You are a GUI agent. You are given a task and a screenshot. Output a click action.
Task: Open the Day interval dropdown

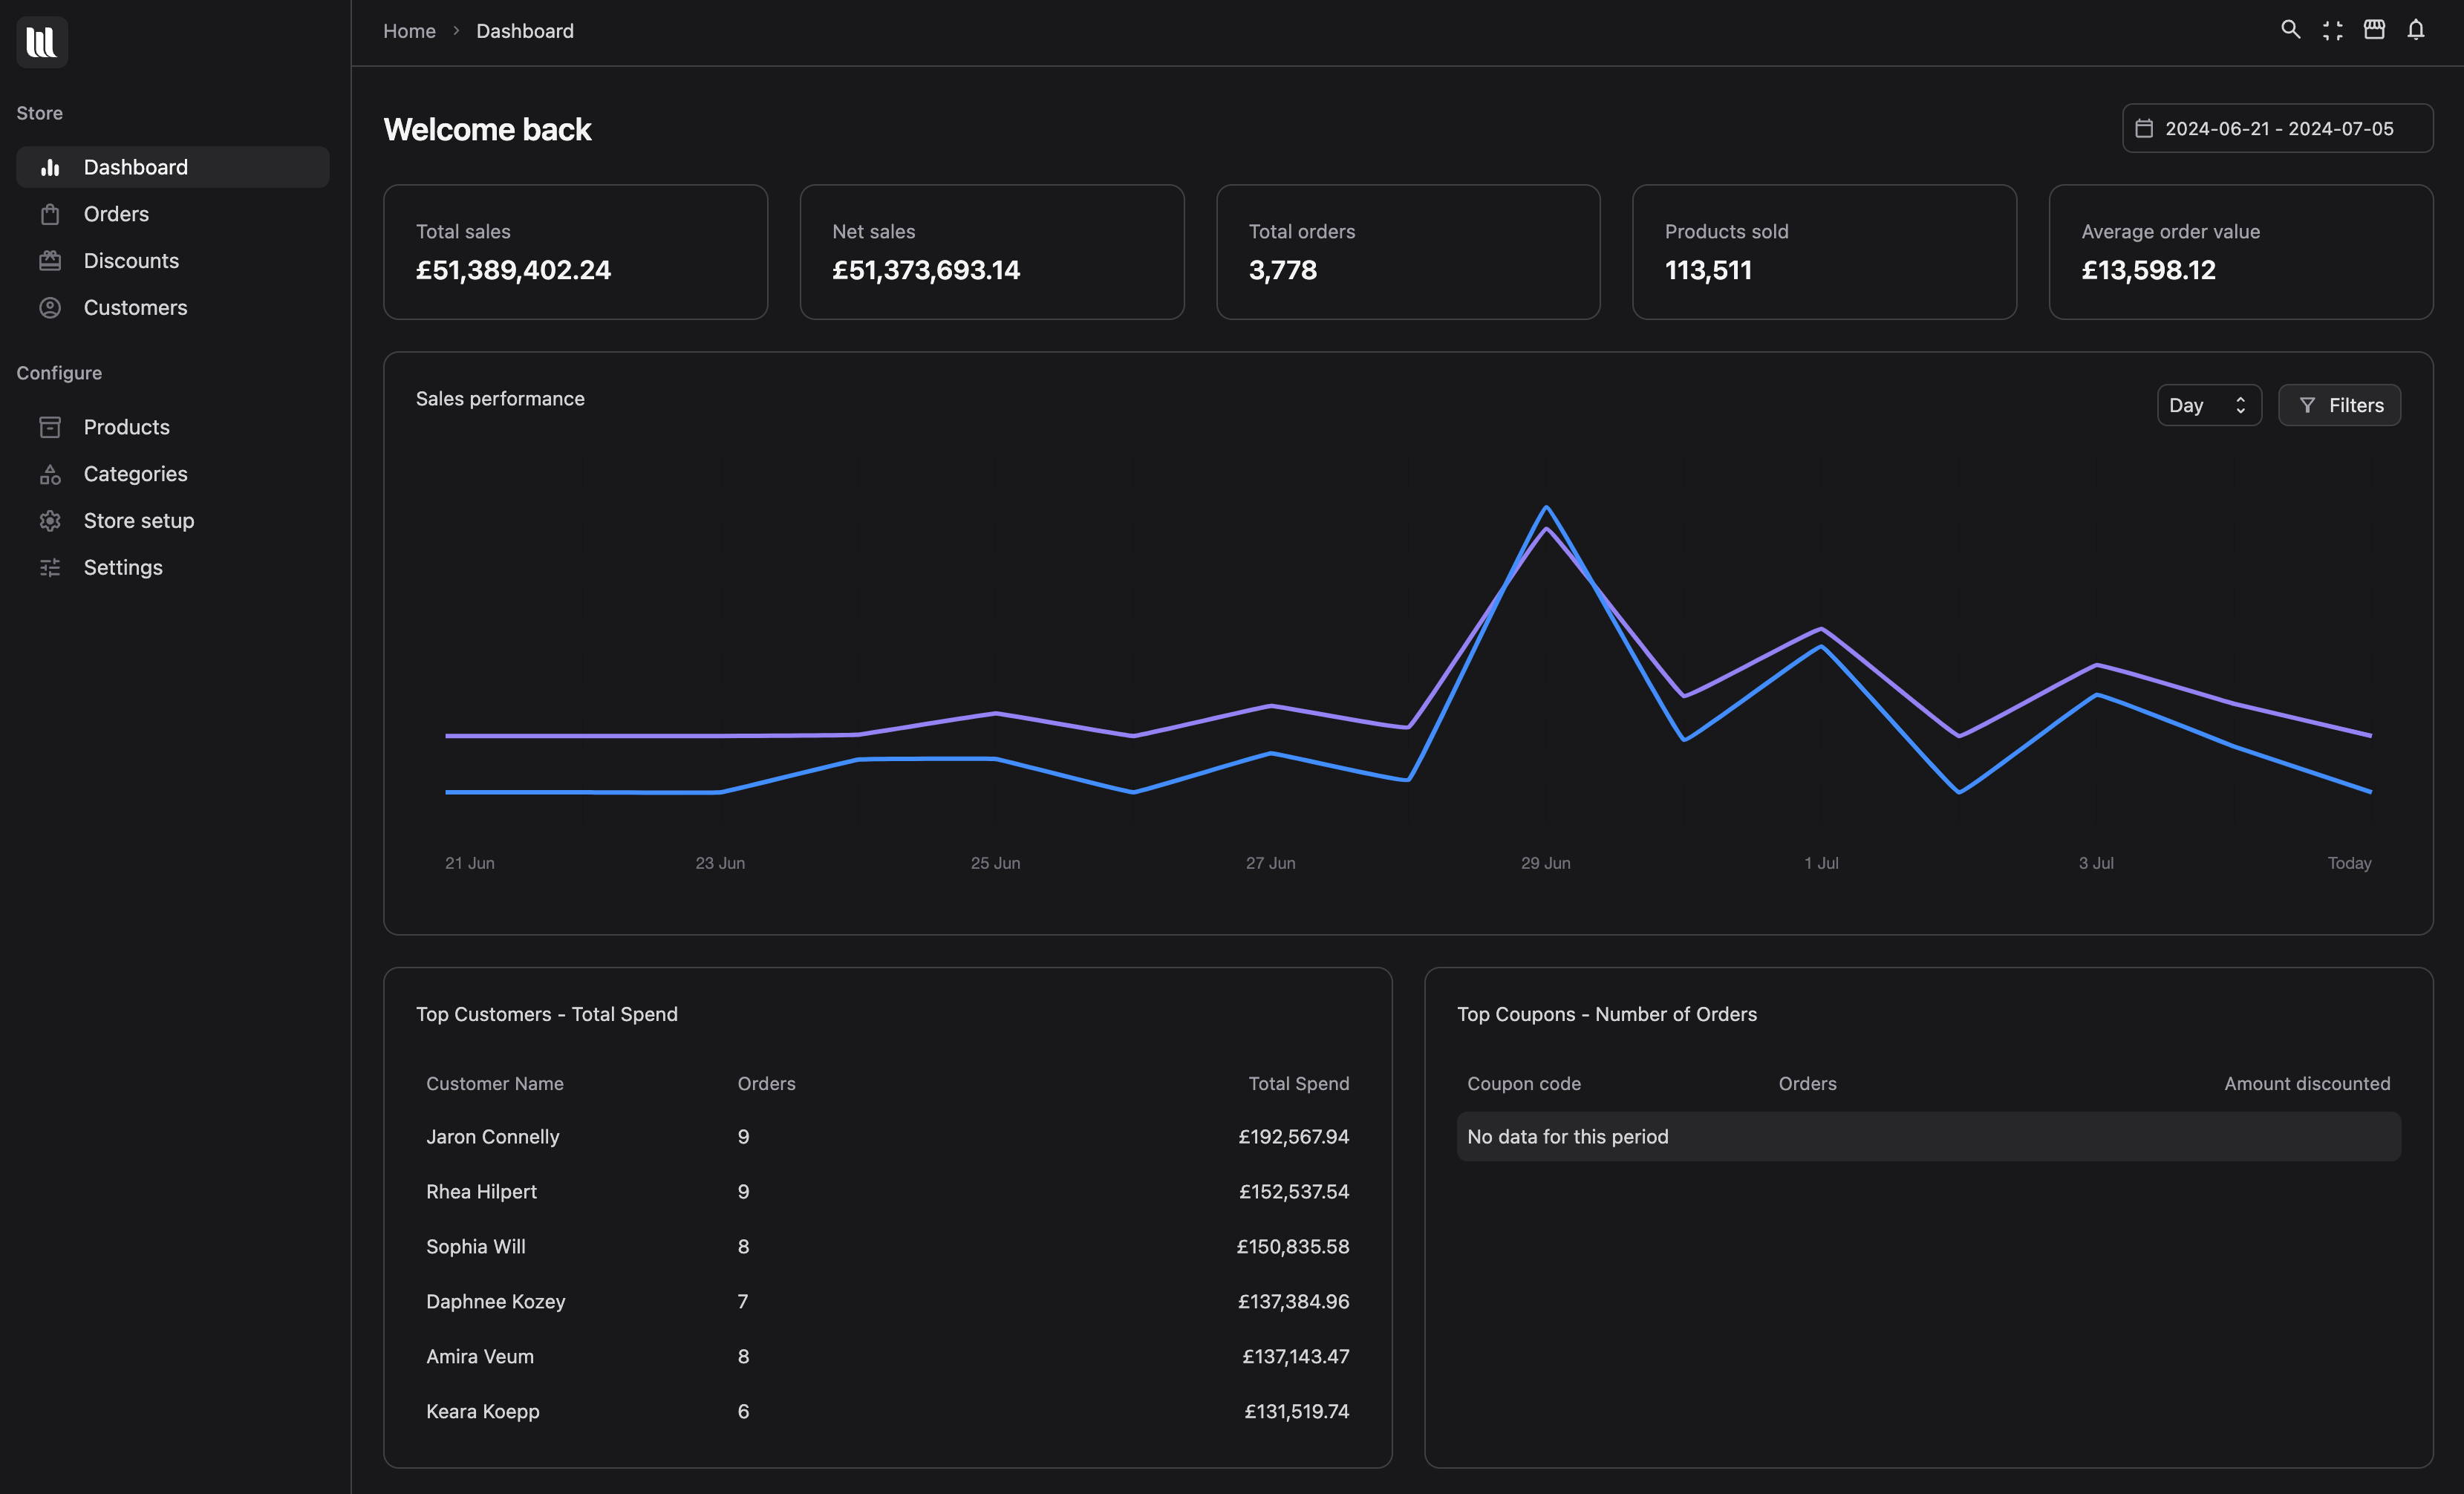(2208, 405)
